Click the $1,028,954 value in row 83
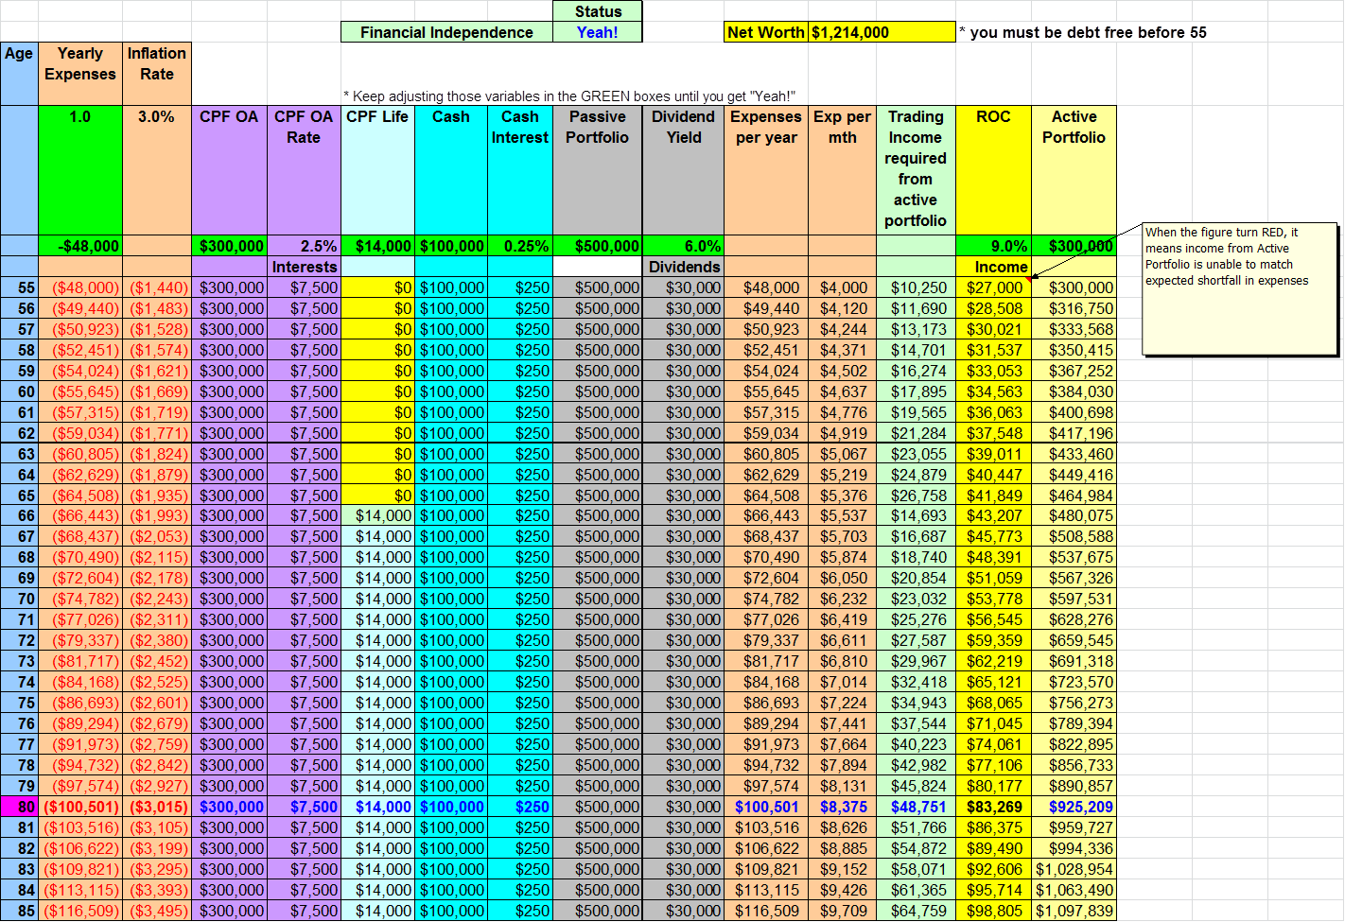 pos(1074,869)
